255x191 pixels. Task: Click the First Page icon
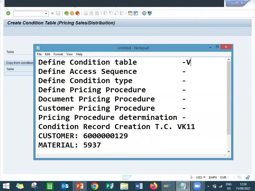(x=105, y=13)
